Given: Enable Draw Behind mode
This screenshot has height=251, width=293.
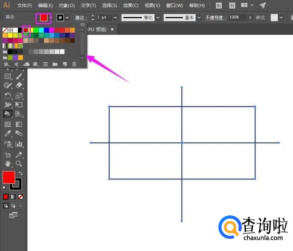Looking at the screenshot, I should point(13,206).
